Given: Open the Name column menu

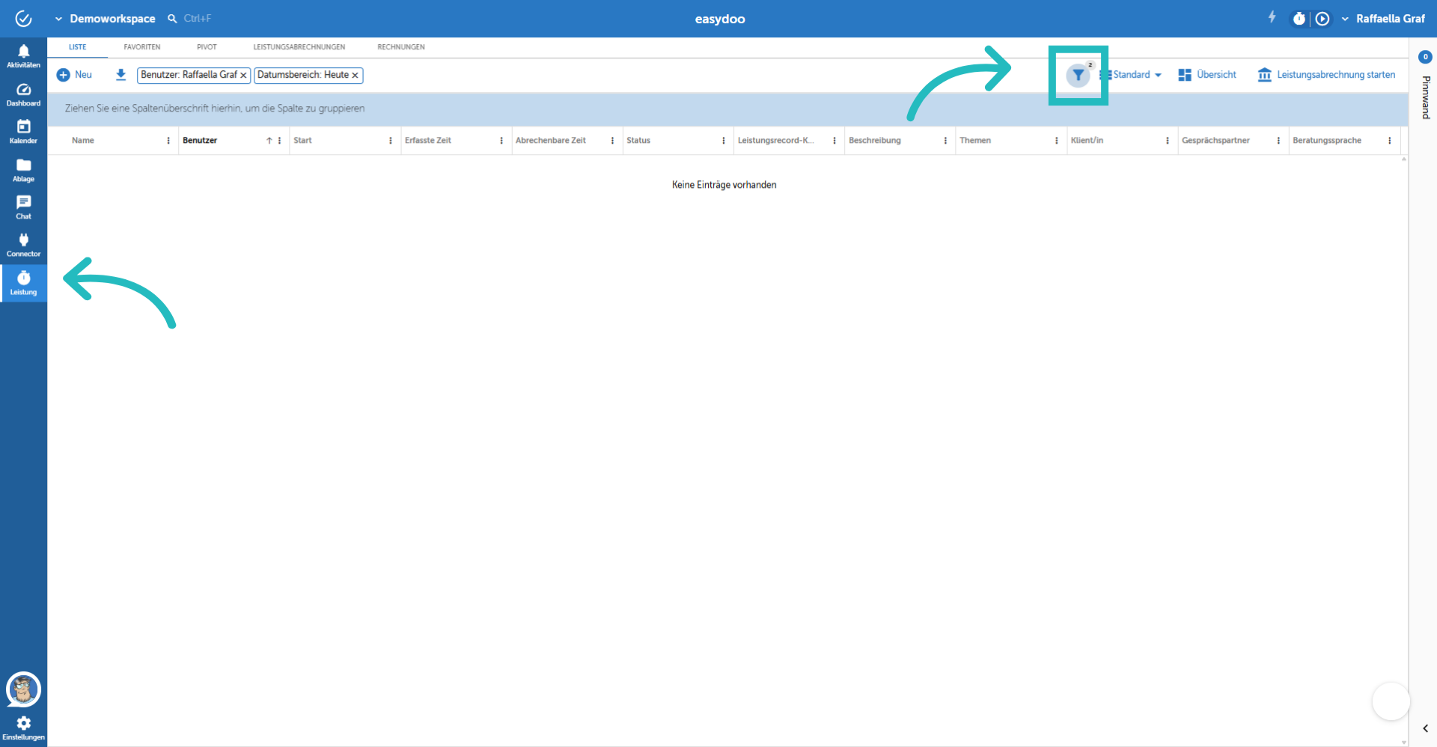Looking at the screenshot, I should [x=168, y=141].
